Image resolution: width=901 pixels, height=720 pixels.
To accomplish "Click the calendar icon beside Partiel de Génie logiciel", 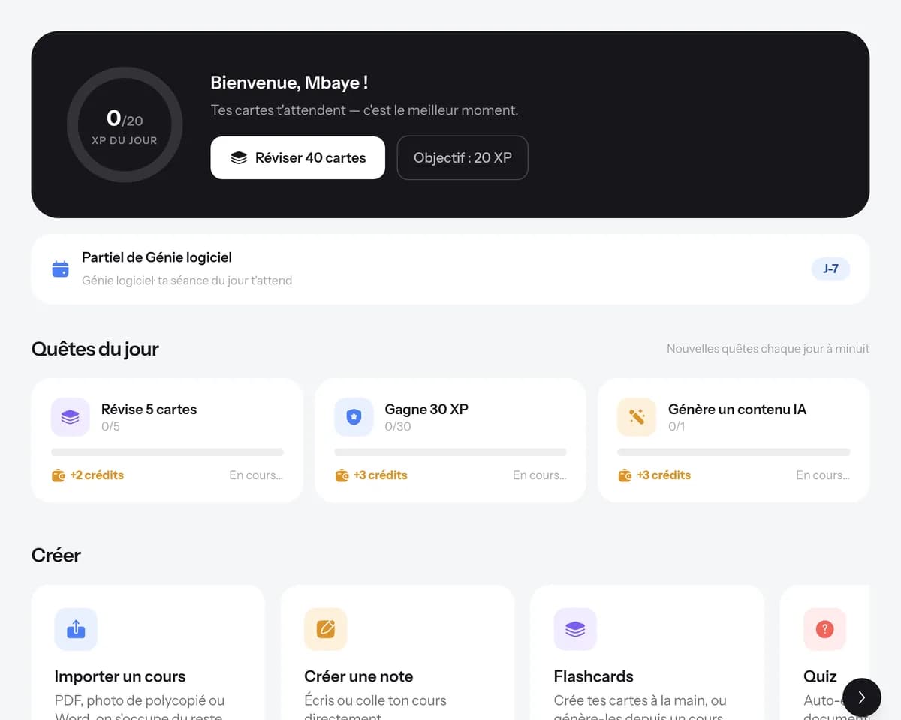I will (x=61, y=268).
